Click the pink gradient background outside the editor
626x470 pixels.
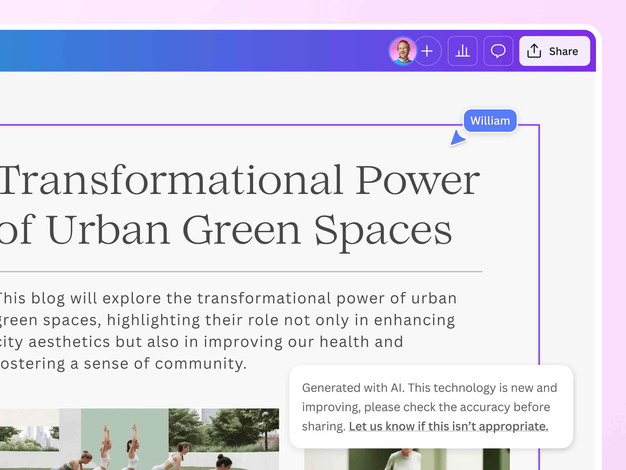(311, 11)
